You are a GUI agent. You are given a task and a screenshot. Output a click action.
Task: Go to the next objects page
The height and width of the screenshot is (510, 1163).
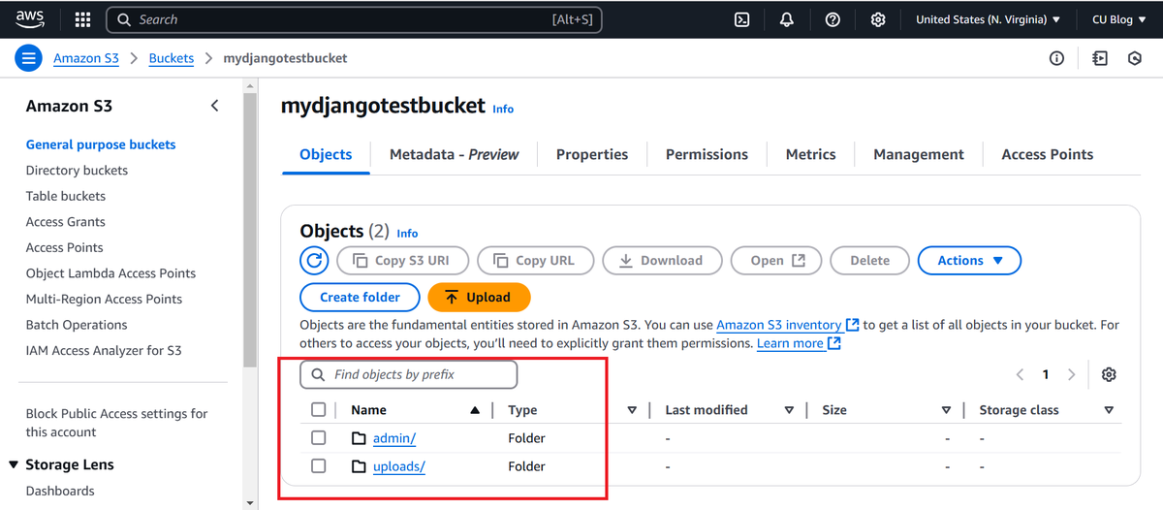tap(1071, 374)
